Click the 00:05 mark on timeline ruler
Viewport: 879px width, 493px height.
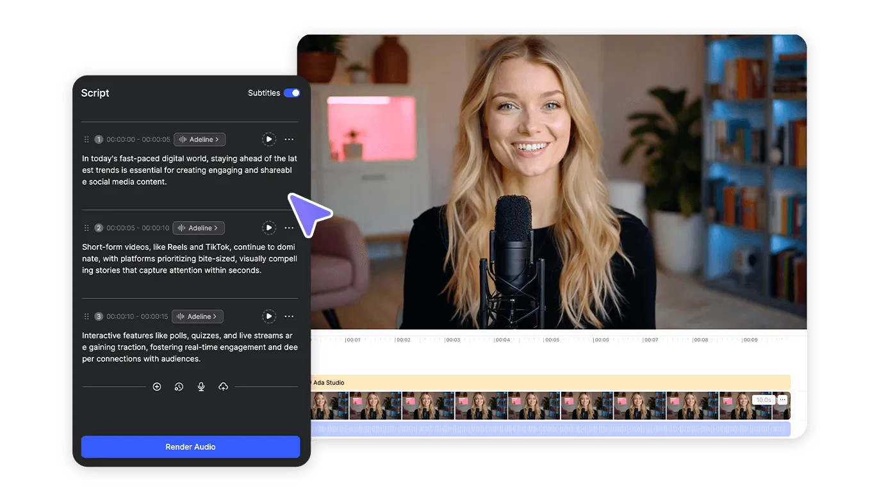[552, 340]
